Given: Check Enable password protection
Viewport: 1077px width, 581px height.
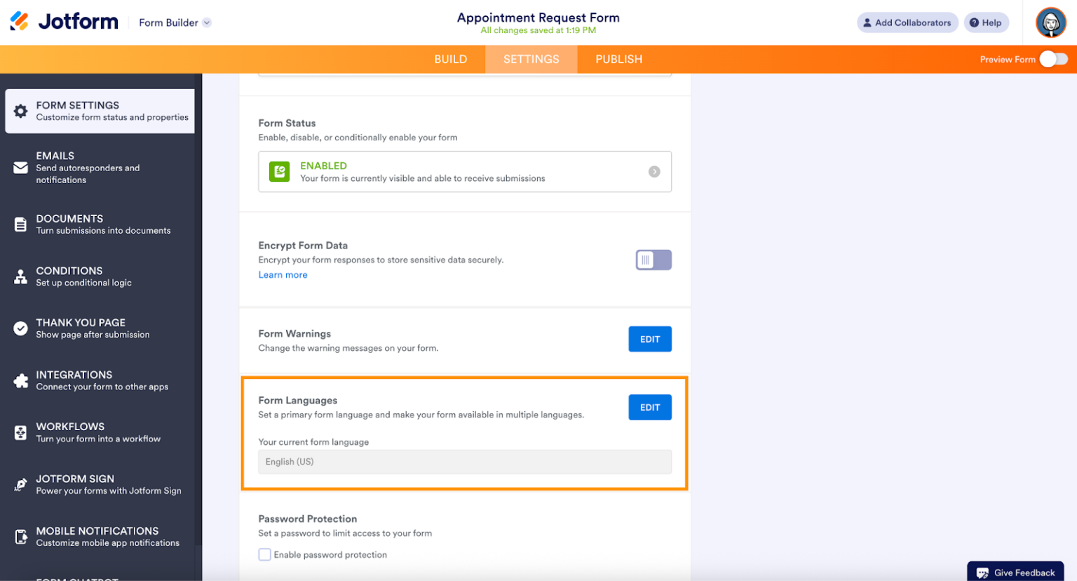Looking at the screenshot, I should tap(265, 554).
